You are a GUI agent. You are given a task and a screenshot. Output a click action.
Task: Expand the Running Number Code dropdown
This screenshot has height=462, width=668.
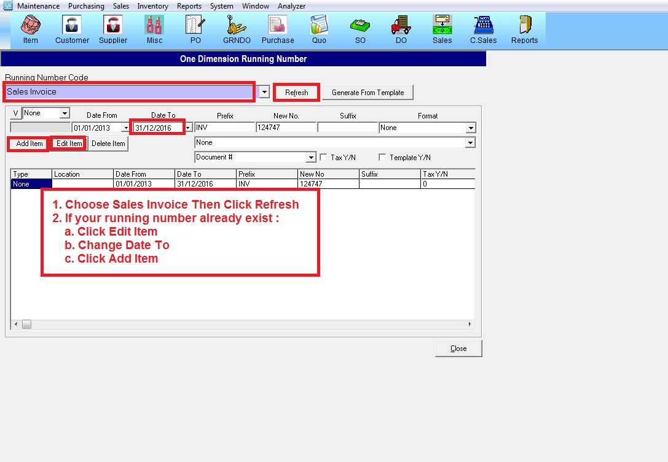pos(264,92)
